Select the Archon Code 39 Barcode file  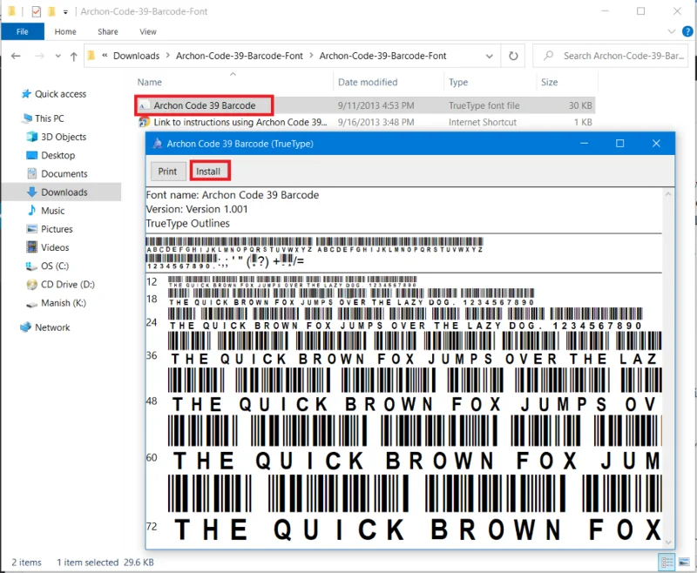point(205,105)
